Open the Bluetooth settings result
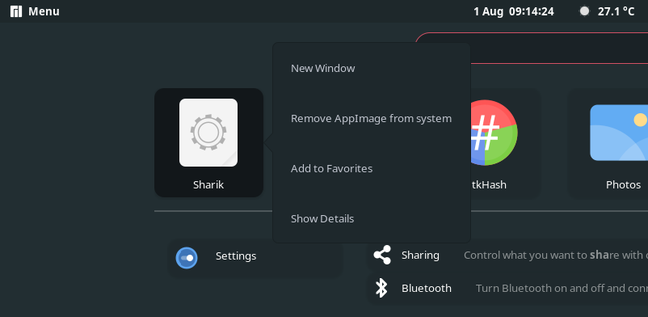648x317 pixels. 507,288
